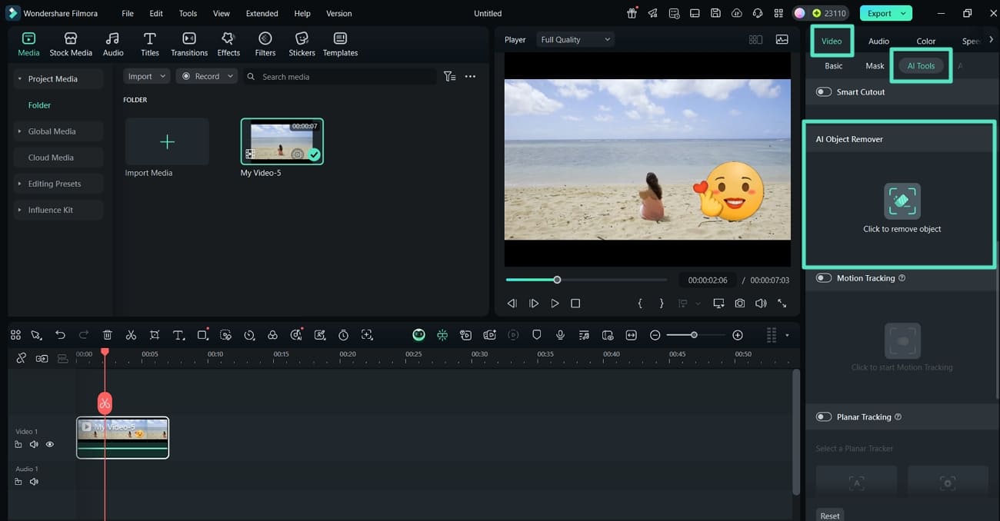The width and height of the screenshot is (1000, 521).
Task: Toggle the timeline auto-link chain icon
Action: click(x=21, y=358)
